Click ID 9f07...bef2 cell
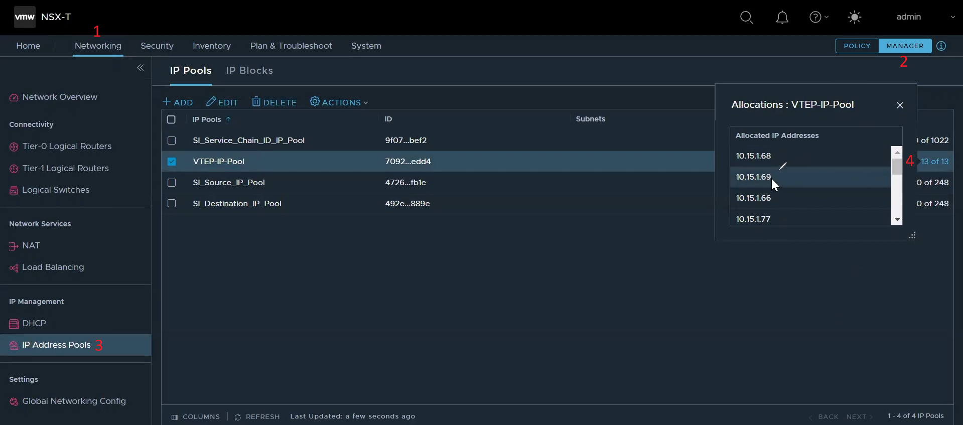Image resolution: width=963 pixels, height=425 pixels. [406, 140]
